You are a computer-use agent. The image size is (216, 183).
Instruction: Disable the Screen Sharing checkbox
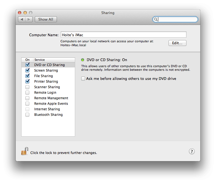pos(27,70)
